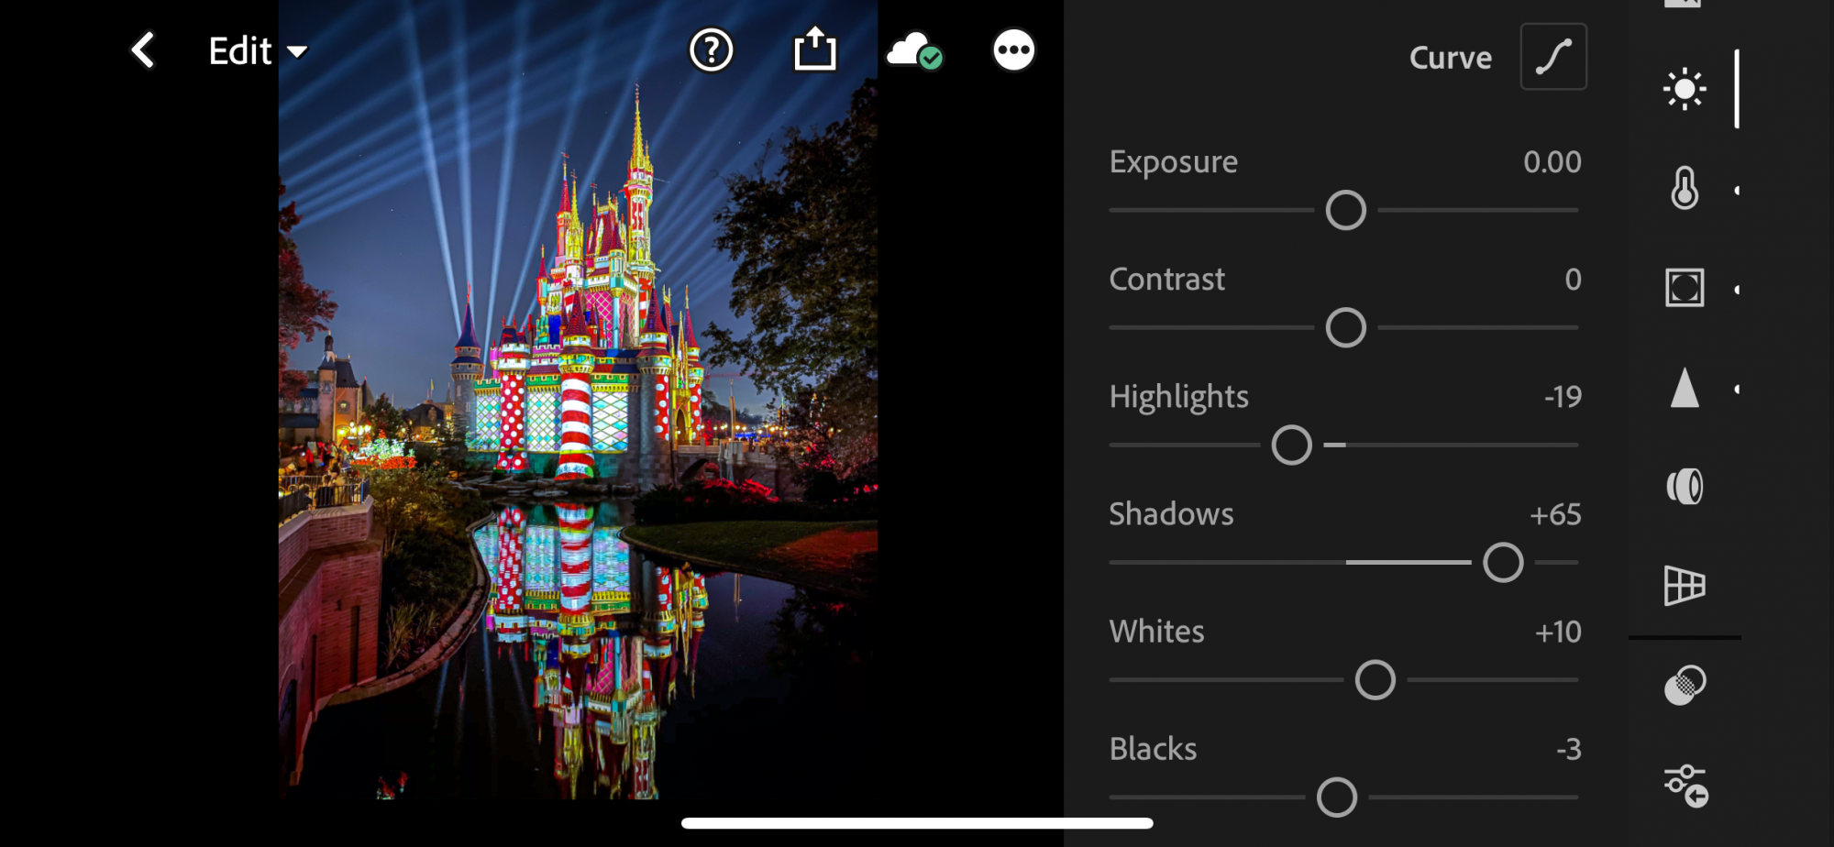Click the Contrast slider handle
Image resolution: width=1834 pixels, height=847 pixels.
click(1346, 328)
